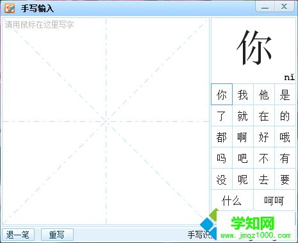Image resolution: width=298 pixels, height=243 pixels.
Task: Select candidate character 啊
Action: coord(243,137)
